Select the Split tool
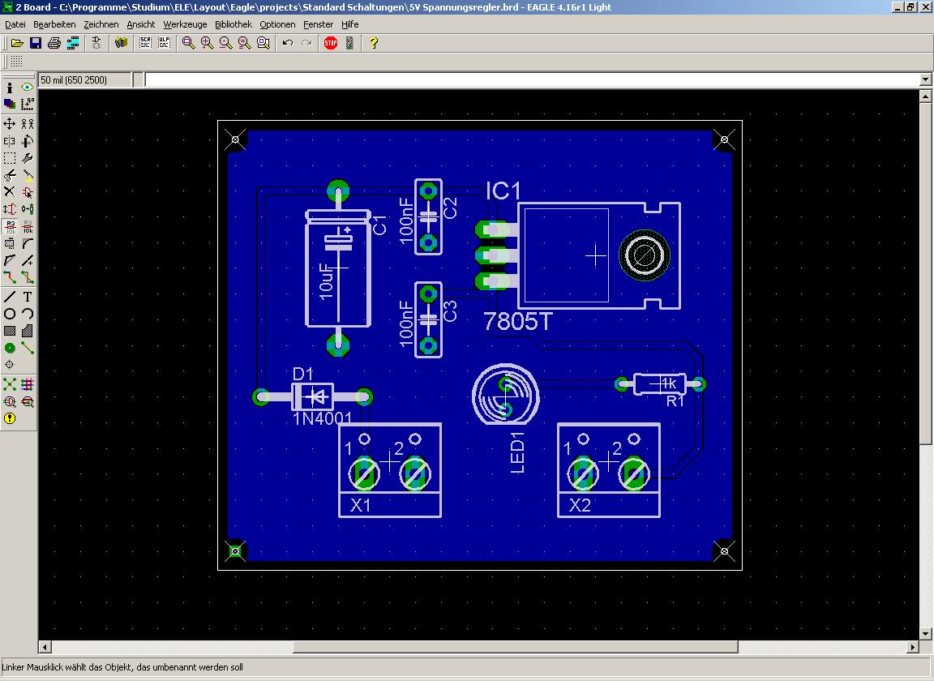 (x=10, y=260)
